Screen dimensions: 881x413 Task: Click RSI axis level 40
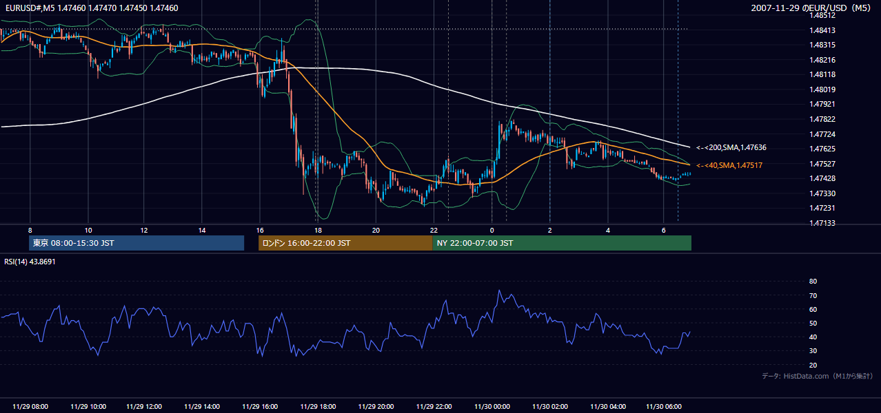pyautogui.click(x=813, y=337)
